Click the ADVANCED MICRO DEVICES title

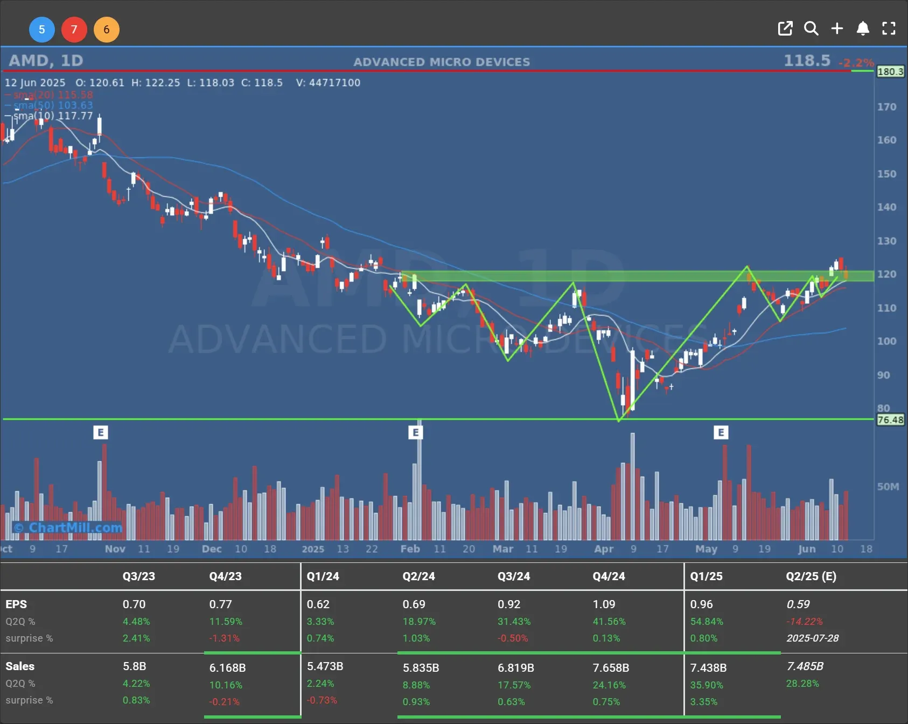click(442, 62)
